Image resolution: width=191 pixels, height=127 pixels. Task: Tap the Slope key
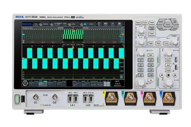click(x=158, y=43)
